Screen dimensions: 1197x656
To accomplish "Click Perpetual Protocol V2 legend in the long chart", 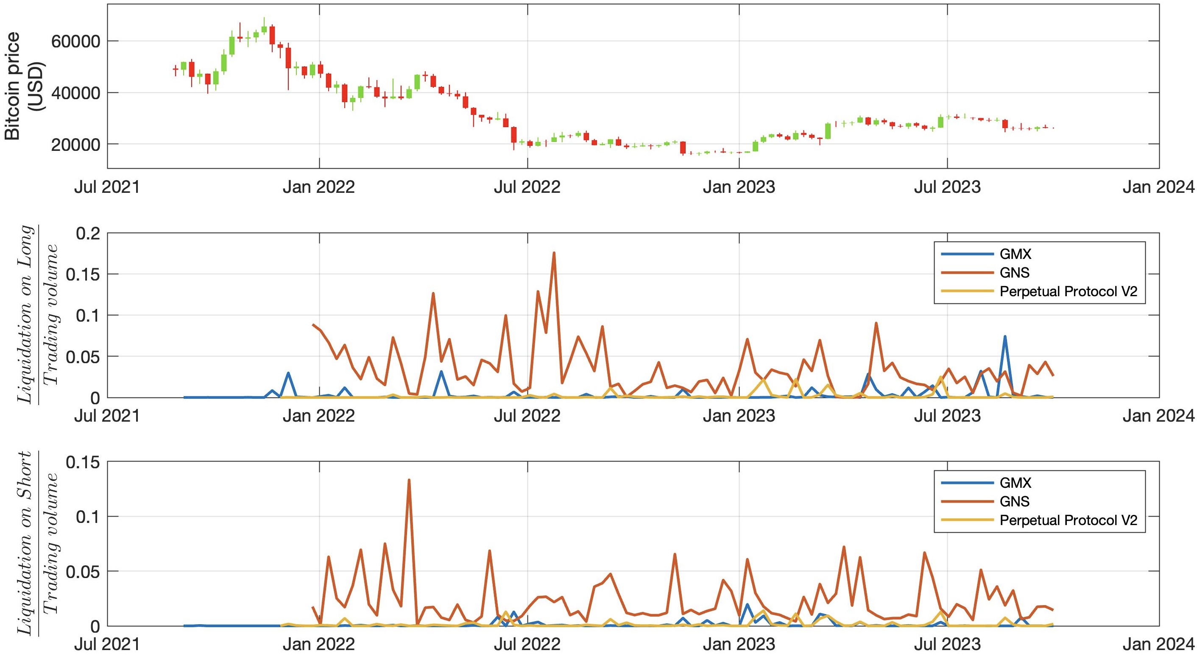I will pyautogui.click(x=1068, y=292).
